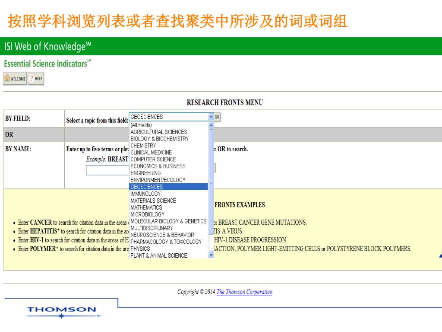
Task: Select CHEMISTRY in the field list
Action: coord(168,146)
